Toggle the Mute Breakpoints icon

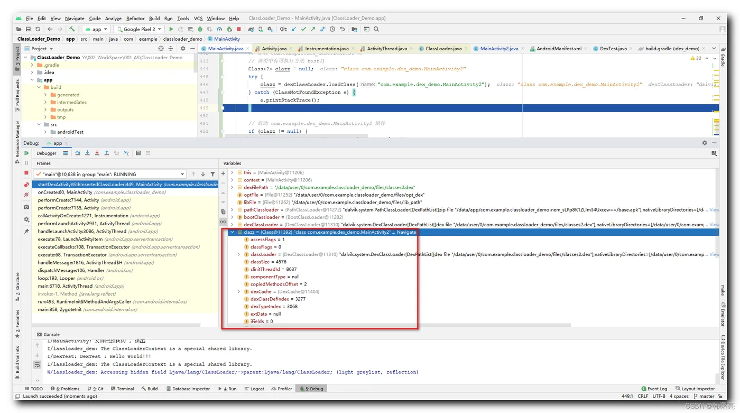pyautogui.click(x=26, y=195)
